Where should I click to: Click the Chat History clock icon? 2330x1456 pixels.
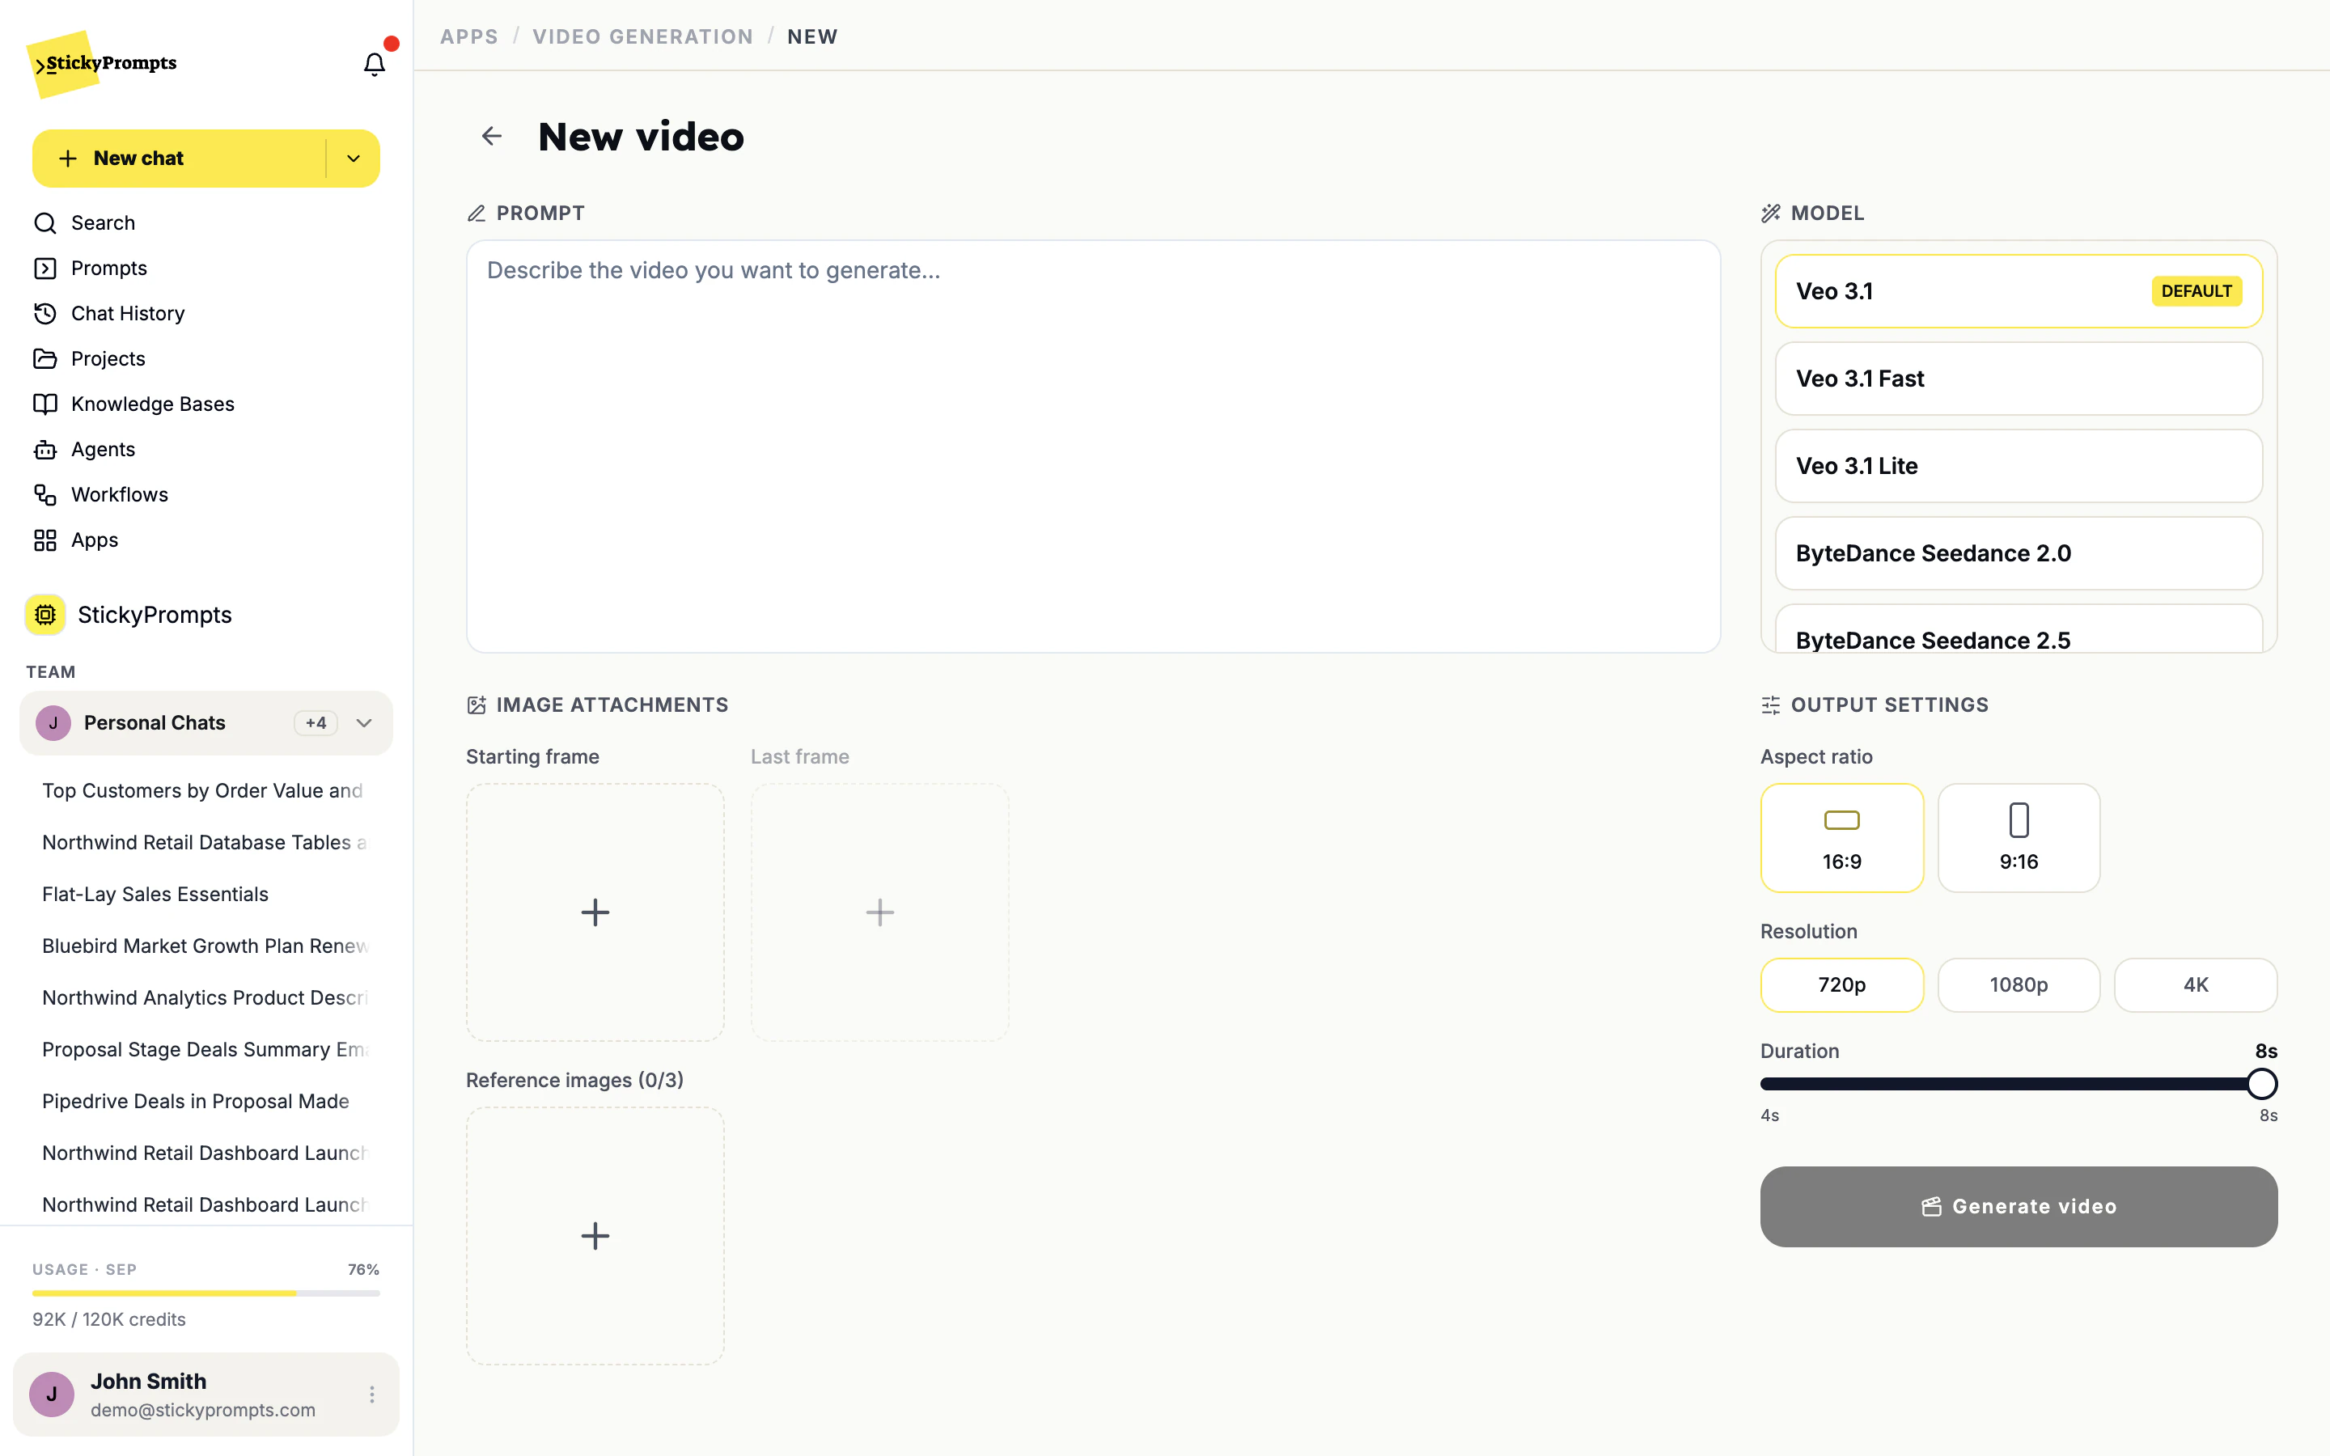tap(45, 314)
